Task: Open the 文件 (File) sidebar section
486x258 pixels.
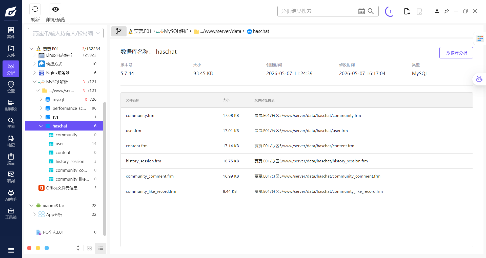Action: pos(11,51)
